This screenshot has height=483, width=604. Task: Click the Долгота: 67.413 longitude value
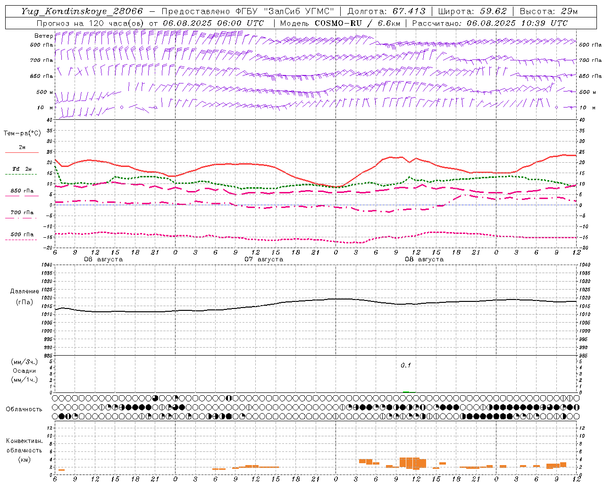click(x=386, y=11)
